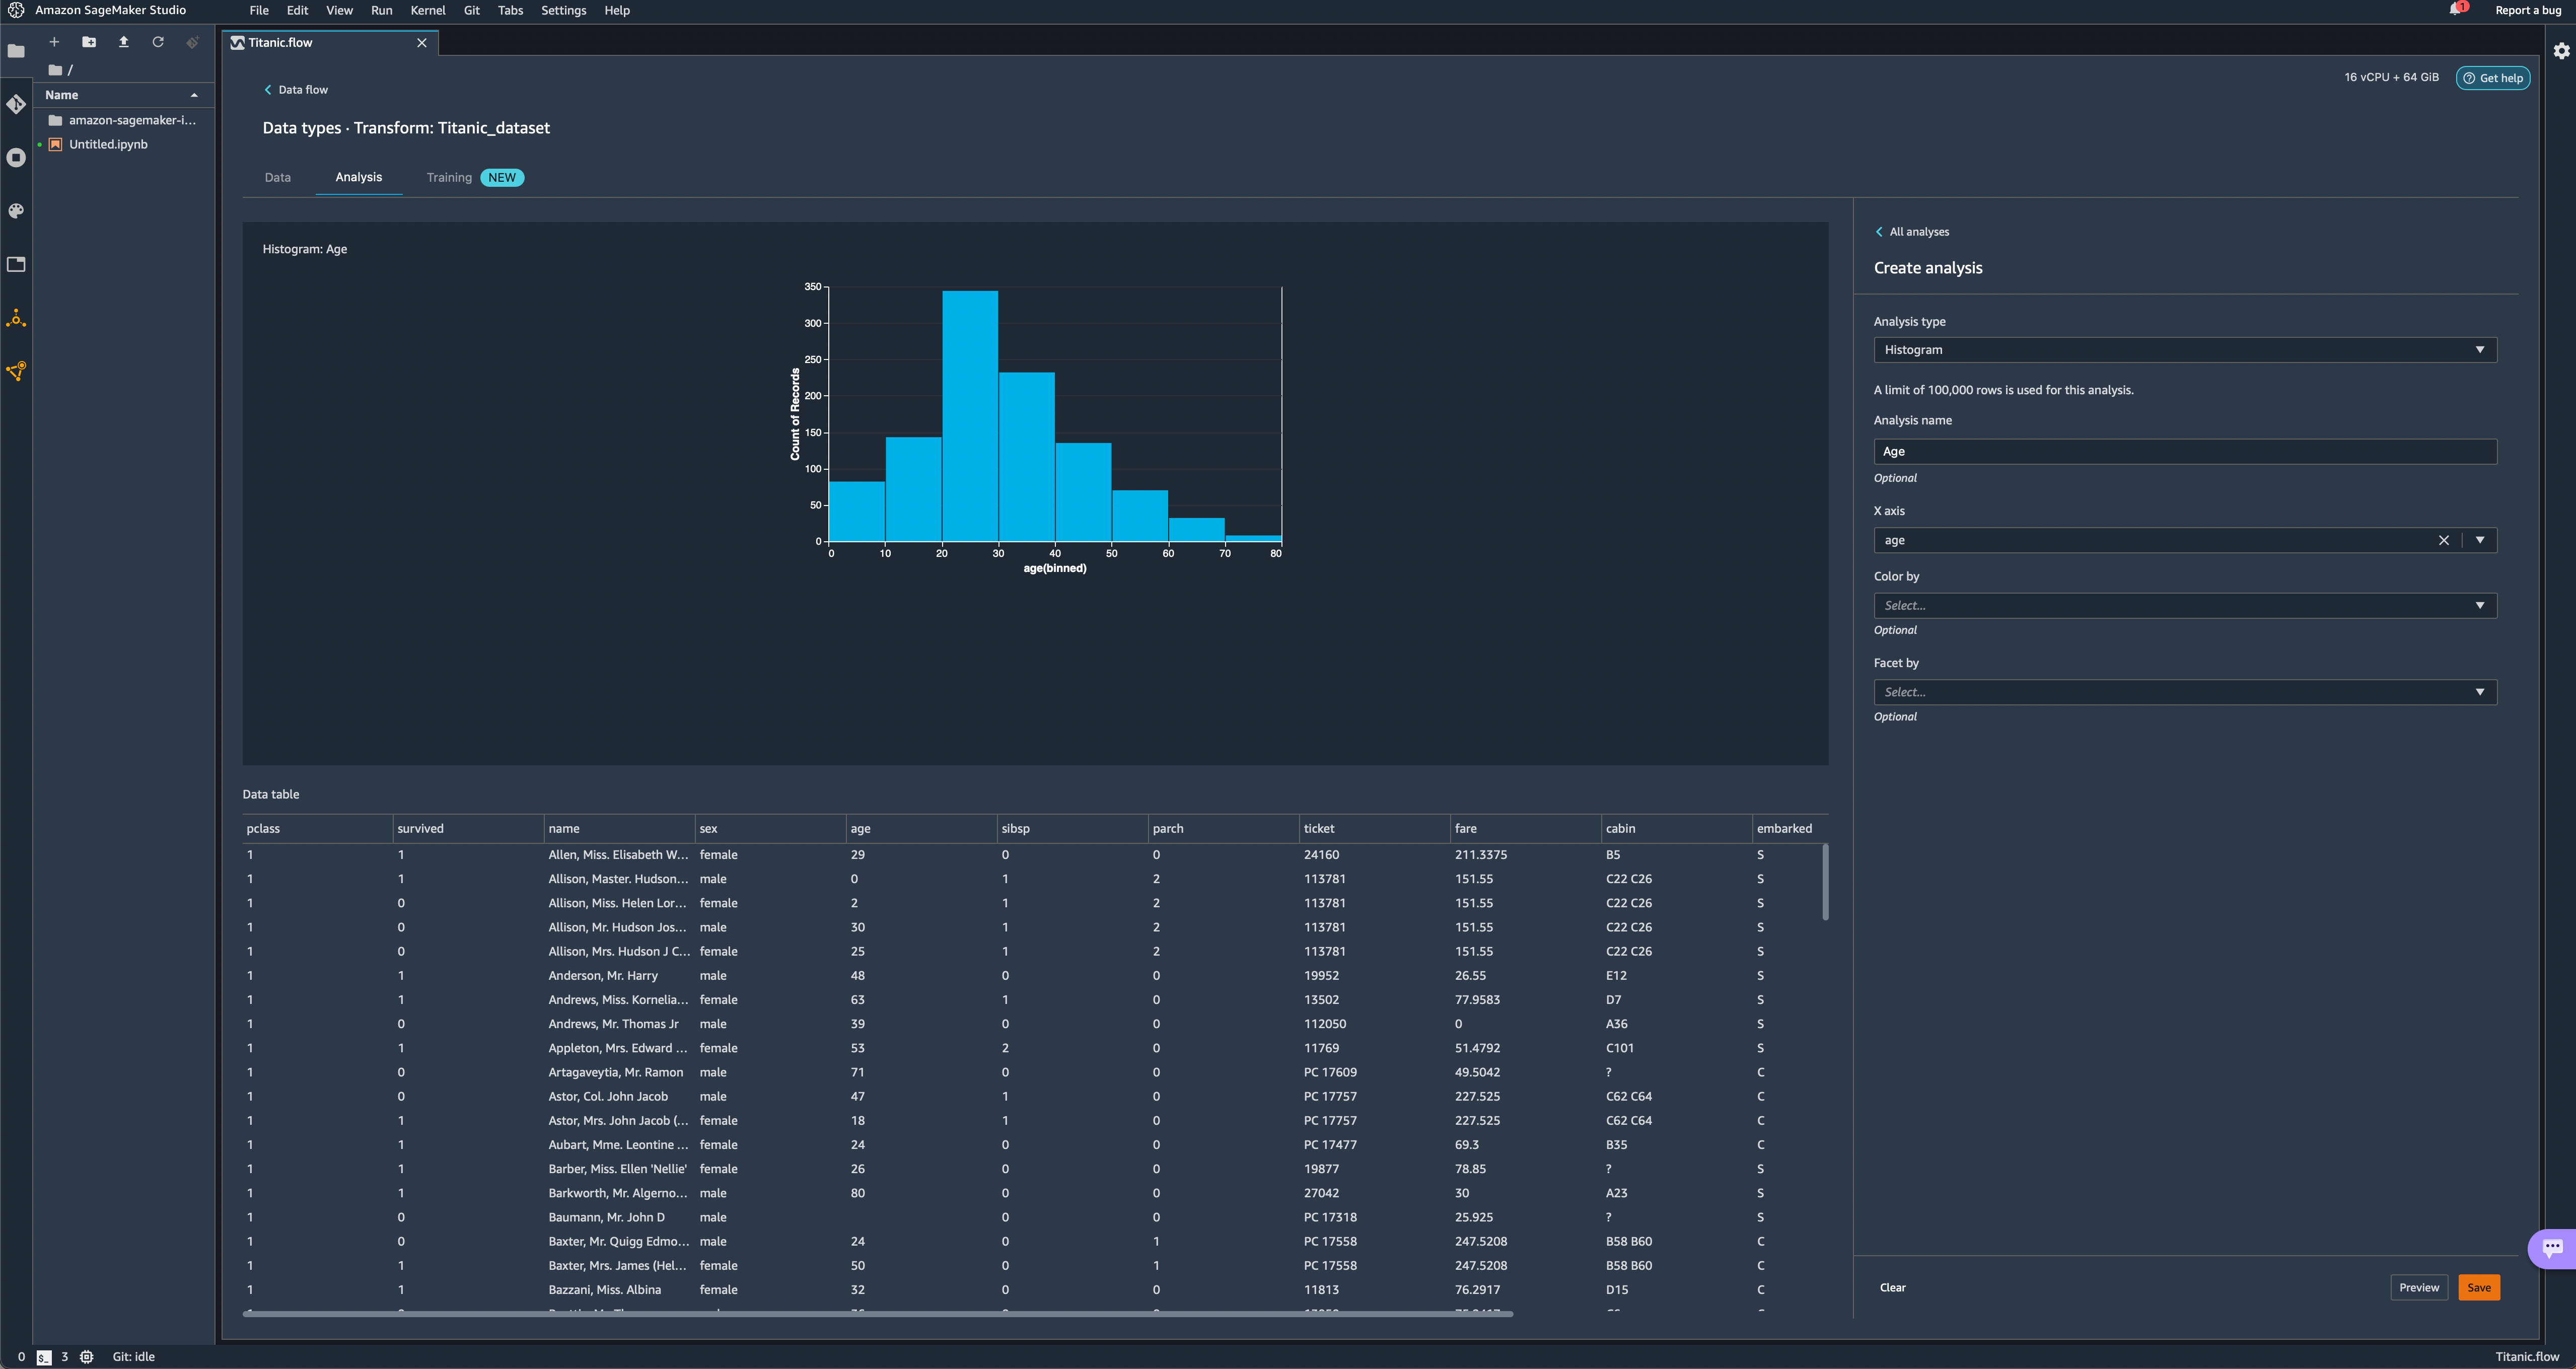The height and width of the screenshot is (1369, 2576).
Task: Open the Color by dropdown
Action: [x=2184, y=605]
